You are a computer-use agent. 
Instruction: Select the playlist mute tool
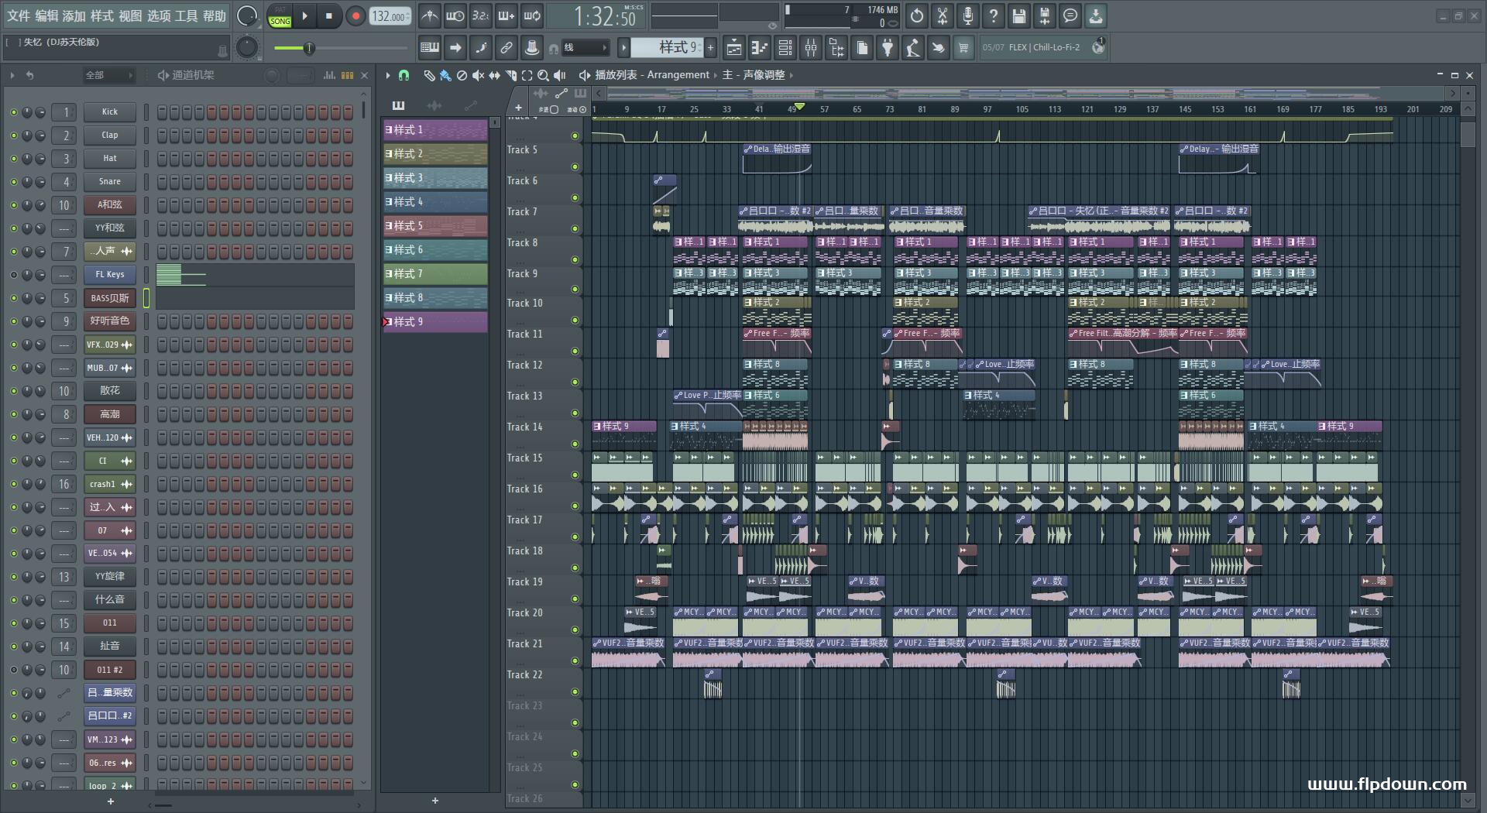tap(478, 75)
